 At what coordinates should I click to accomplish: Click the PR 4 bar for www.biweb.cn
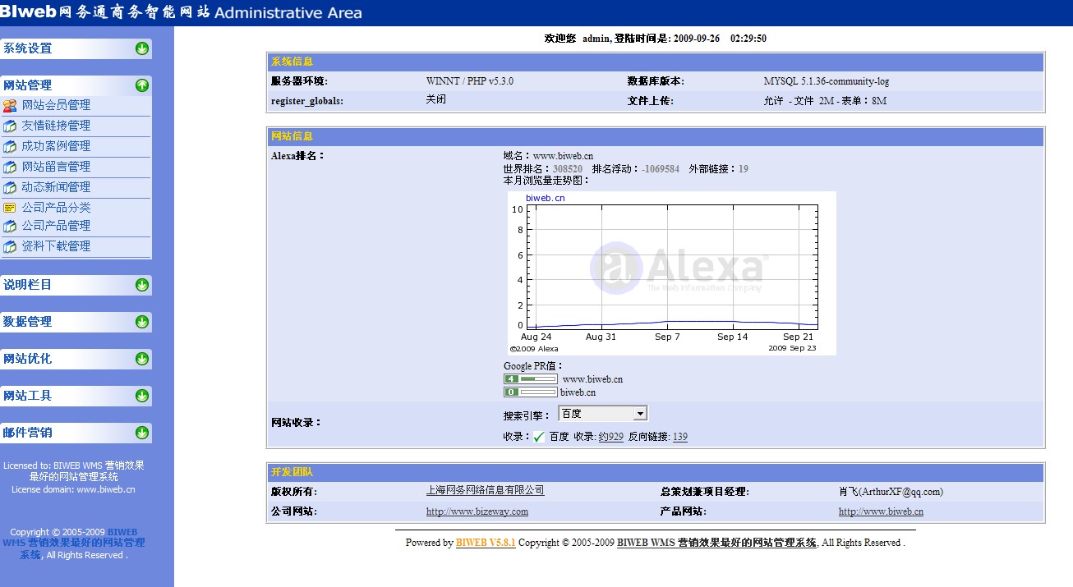coord(531,378)
